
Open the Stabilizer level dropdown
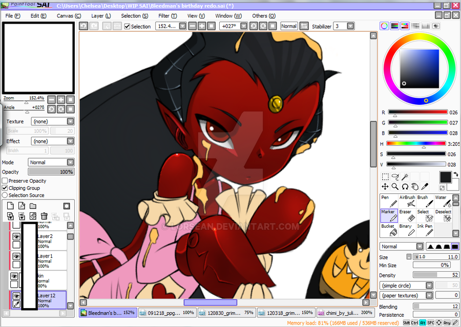point(350,26)
